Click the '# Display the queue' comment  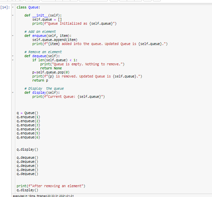tap(44, 89)
